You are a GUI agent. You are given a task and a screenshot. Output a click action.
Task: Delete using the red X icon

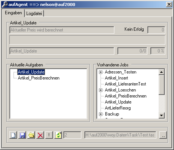pos(40,135)
